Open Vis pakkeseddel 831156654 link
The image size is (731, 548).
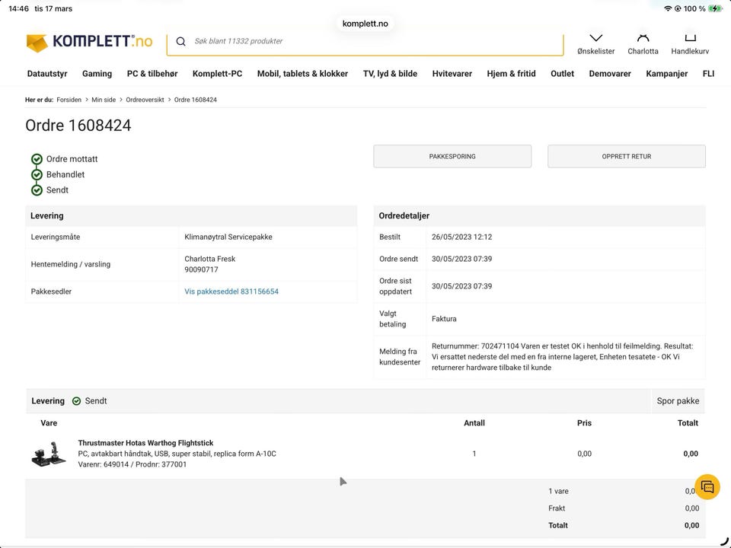[231, 292]
